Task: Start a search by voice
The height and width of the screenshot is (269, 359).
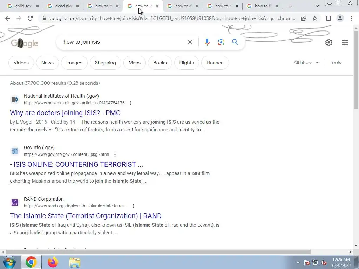Action: (207, 42)
